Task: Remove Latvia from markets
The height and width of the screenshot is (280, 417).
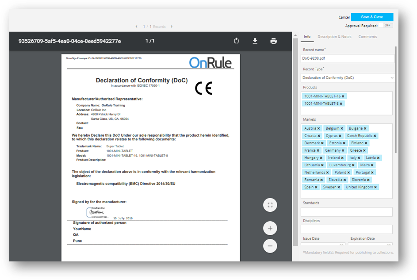Action: (x=378, y=158)
